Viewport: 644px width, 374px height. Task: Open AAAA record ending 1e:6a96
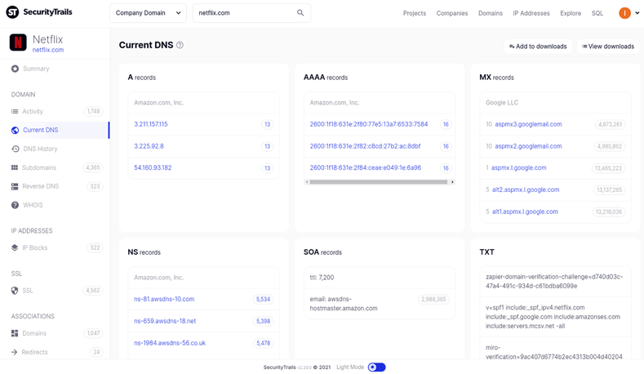(x=366, y=167)
